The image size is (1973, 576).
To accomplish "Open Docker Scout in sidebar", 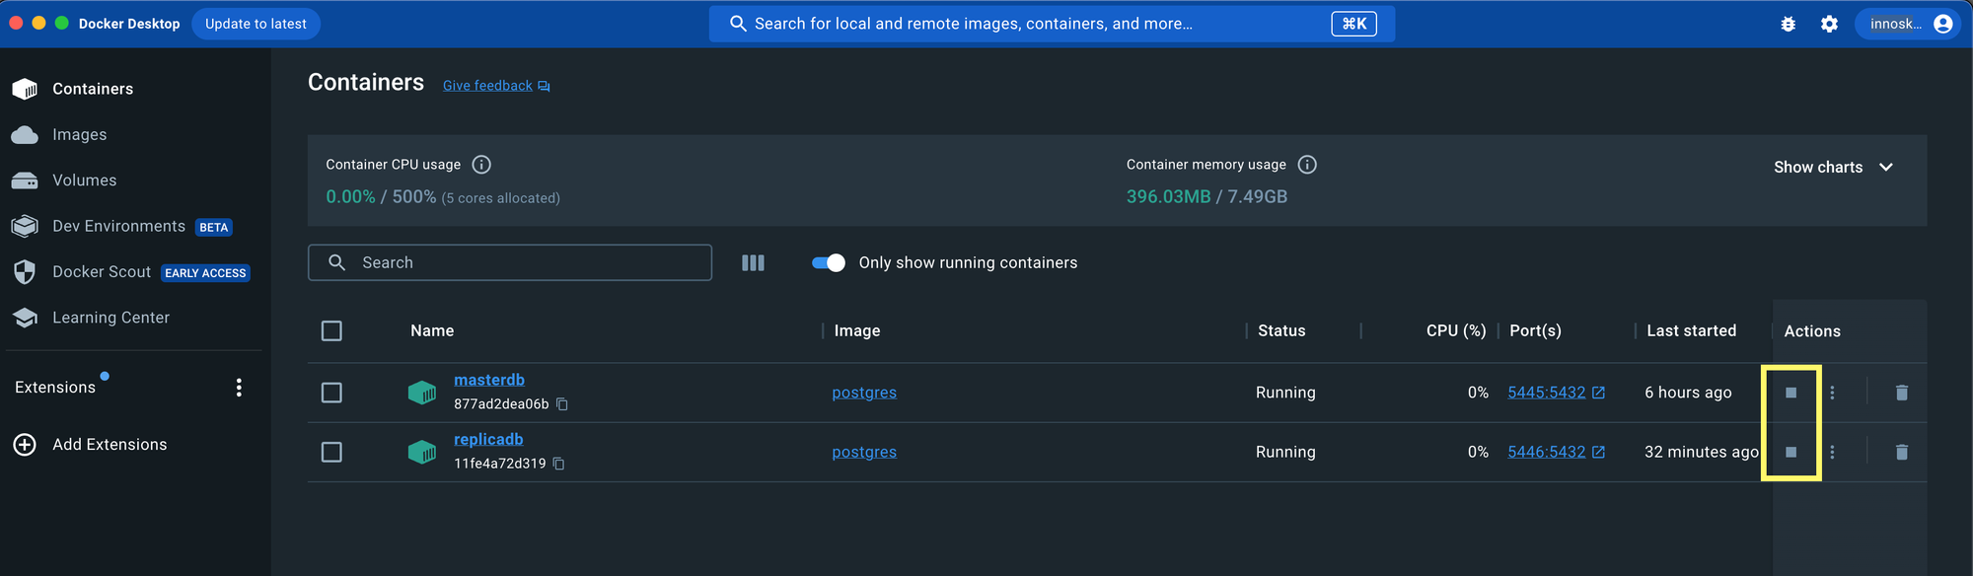I will (x=102, y=271).
